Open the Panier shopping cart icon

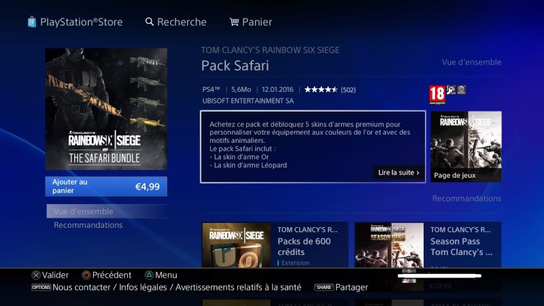click(x=234, y=22)
